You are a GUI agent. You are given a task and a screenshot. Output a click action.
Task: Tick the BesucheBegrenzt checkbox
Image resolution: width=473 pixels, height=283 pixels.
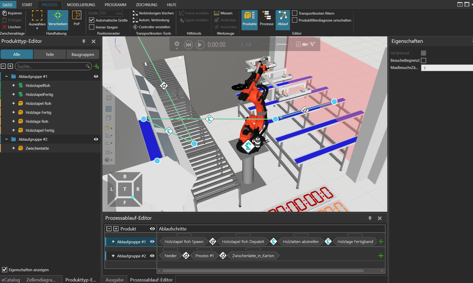tap(423, 60)
